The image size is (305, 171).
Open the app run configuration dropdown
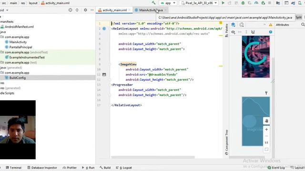pyautogui.click(x=168, y=3)
